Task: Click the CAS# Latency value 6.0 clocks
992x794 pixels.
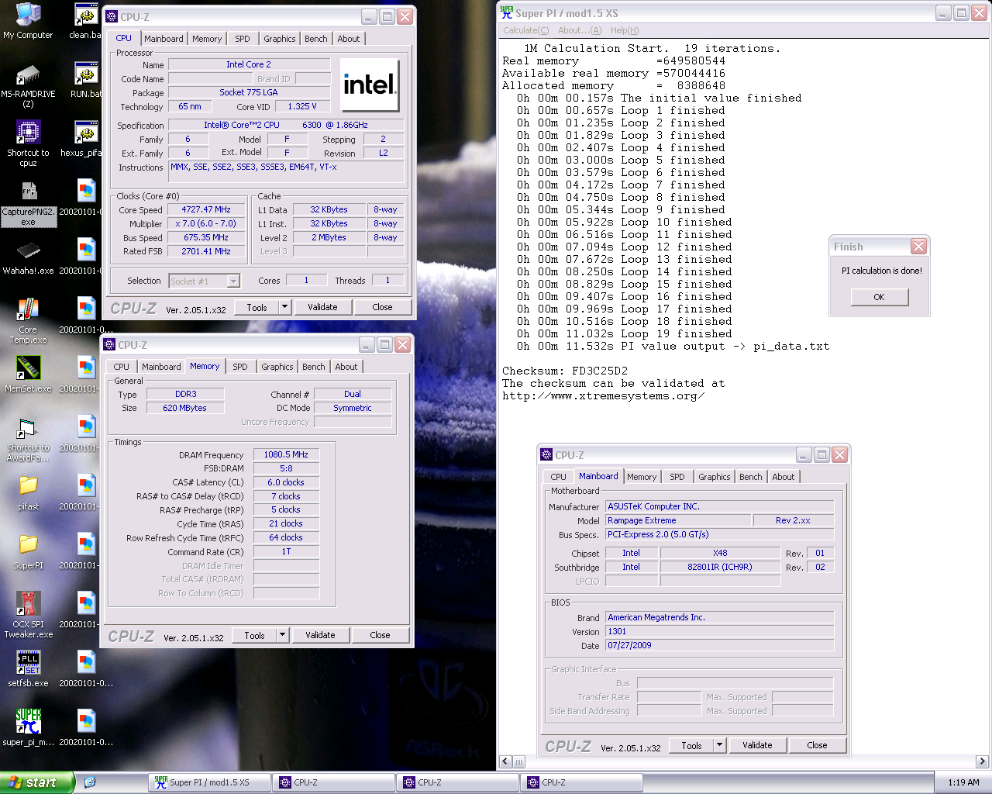Action: [286, 482]
